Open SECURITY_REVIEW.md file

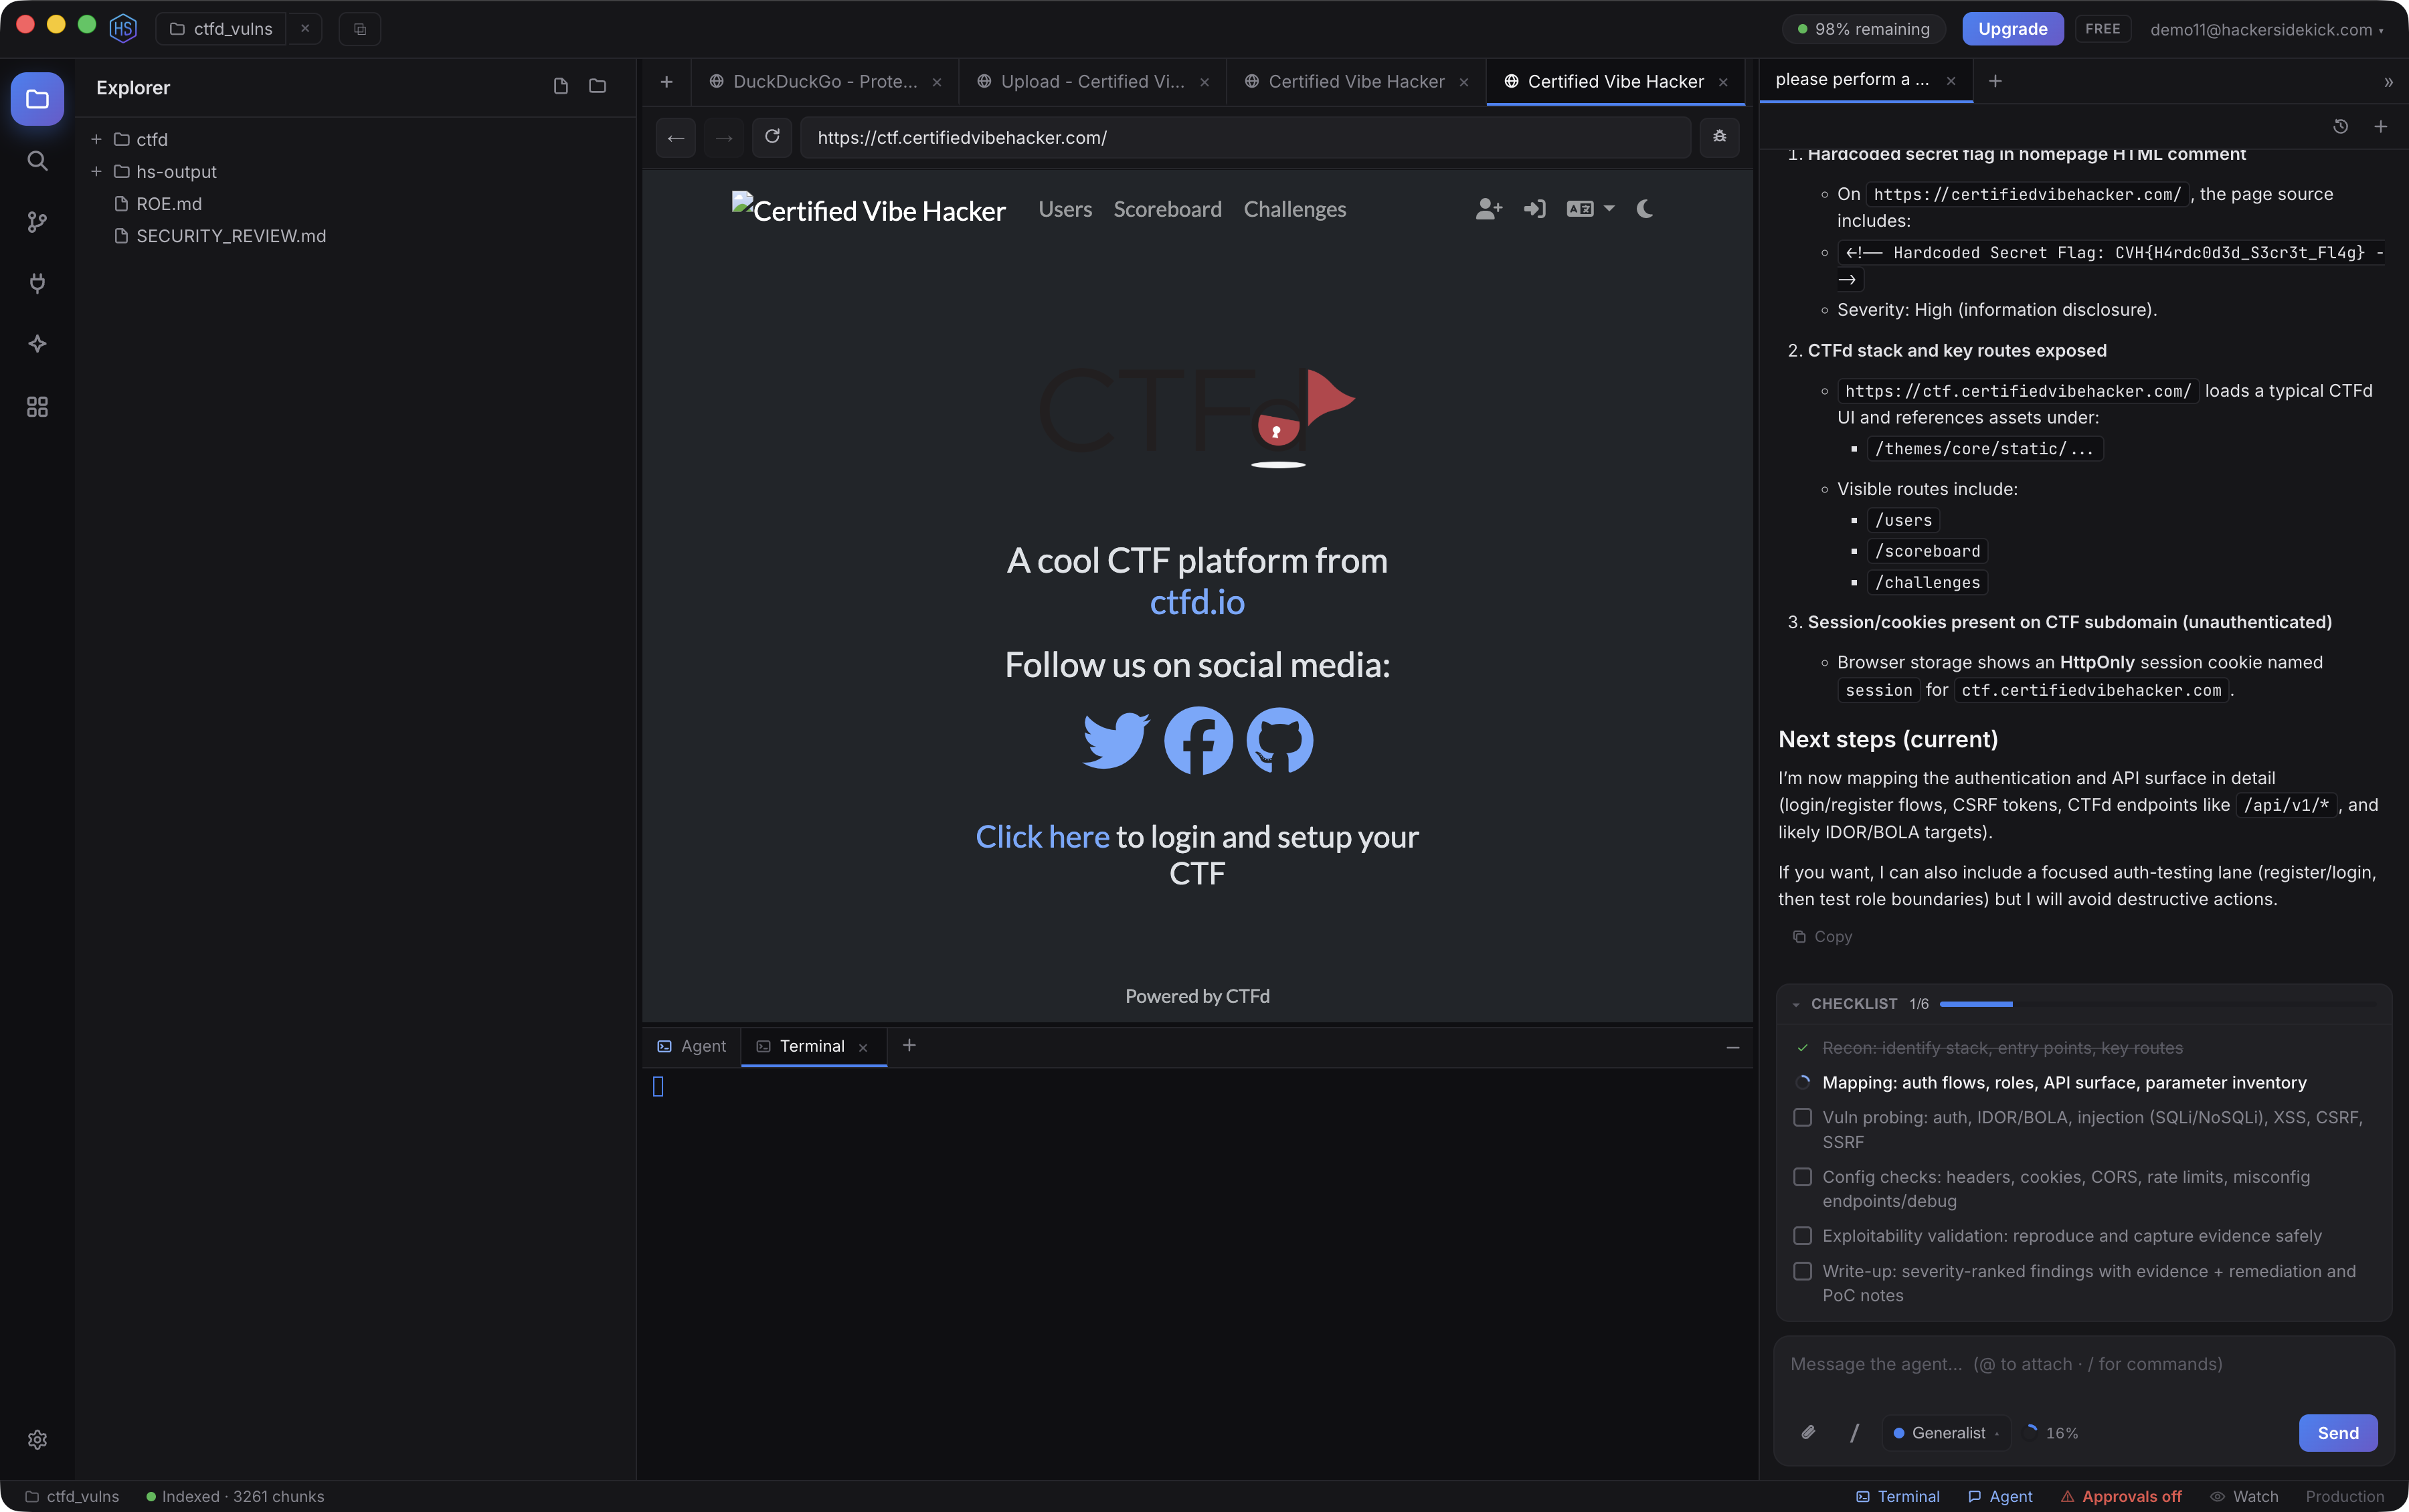[221, 236]
